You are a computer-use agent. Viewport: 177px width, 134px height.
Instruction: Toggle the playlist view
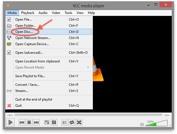tap(65, 122)
